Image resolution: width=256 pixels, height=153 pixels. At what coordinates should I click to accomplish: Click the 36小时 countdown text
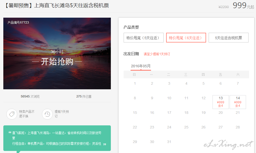(57, 52)
